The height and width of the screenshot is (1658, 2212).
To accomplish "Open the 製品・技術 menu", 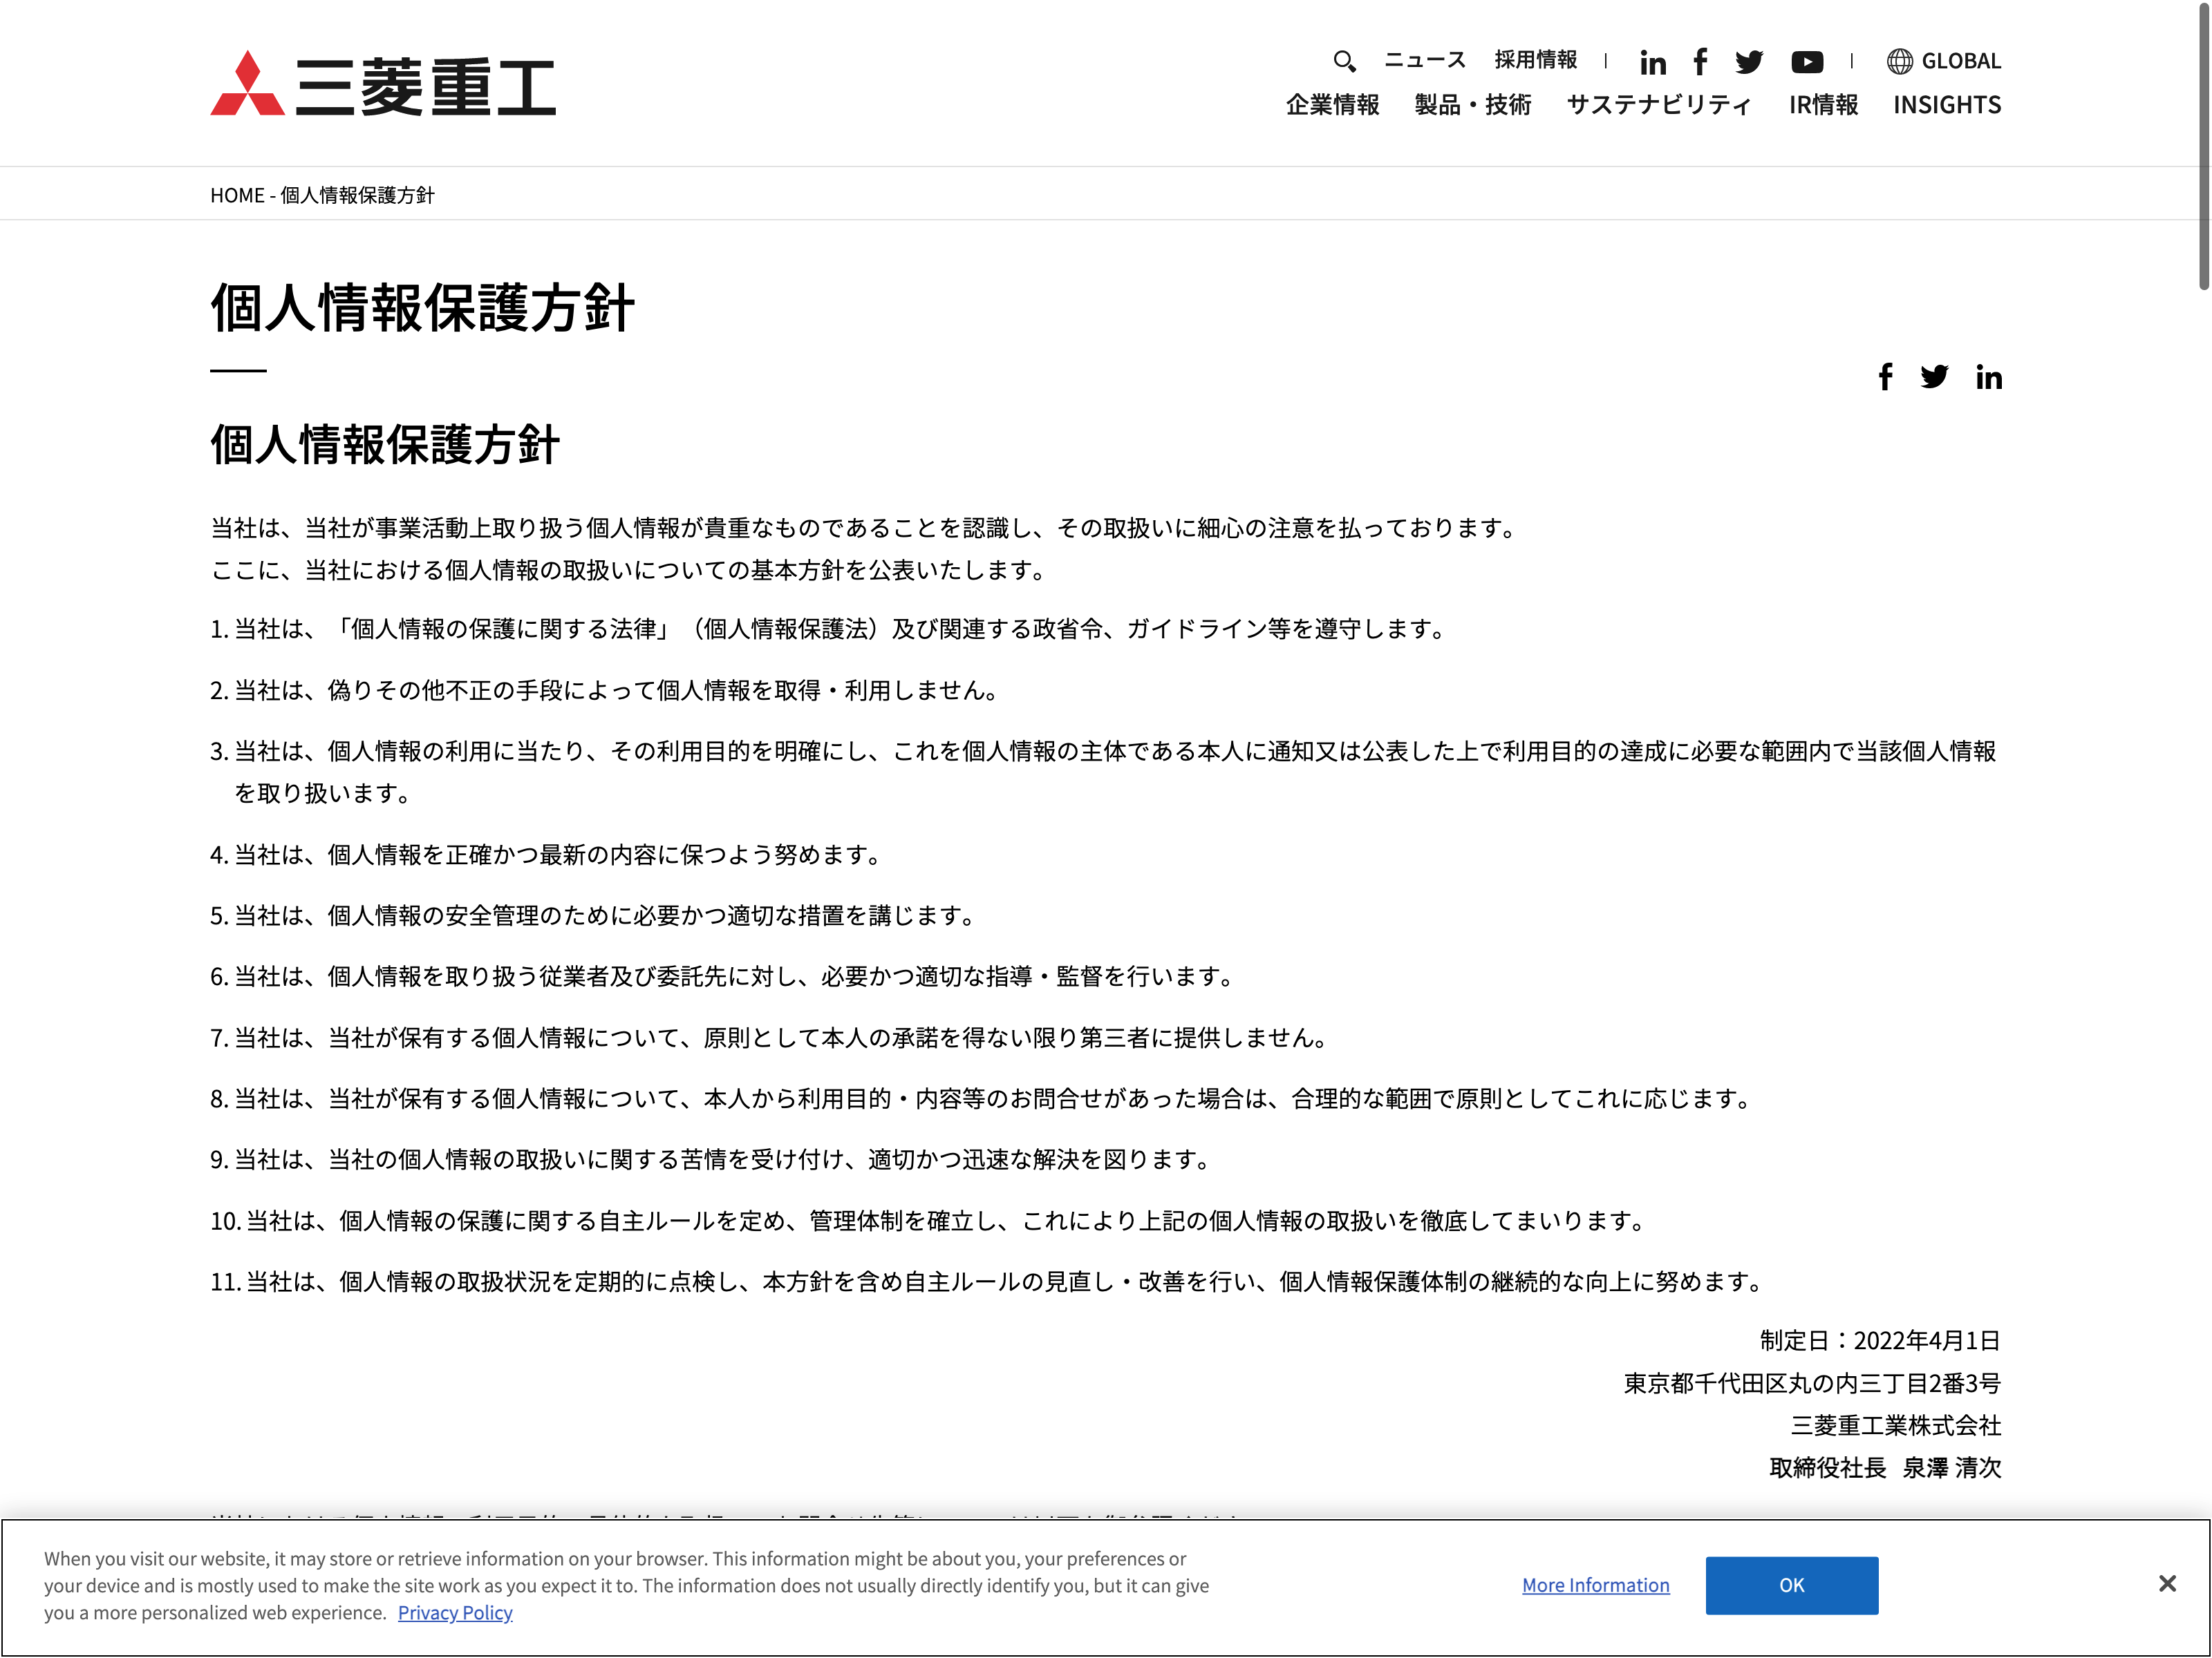I will pyautogui.click(x=1472, y=105).
